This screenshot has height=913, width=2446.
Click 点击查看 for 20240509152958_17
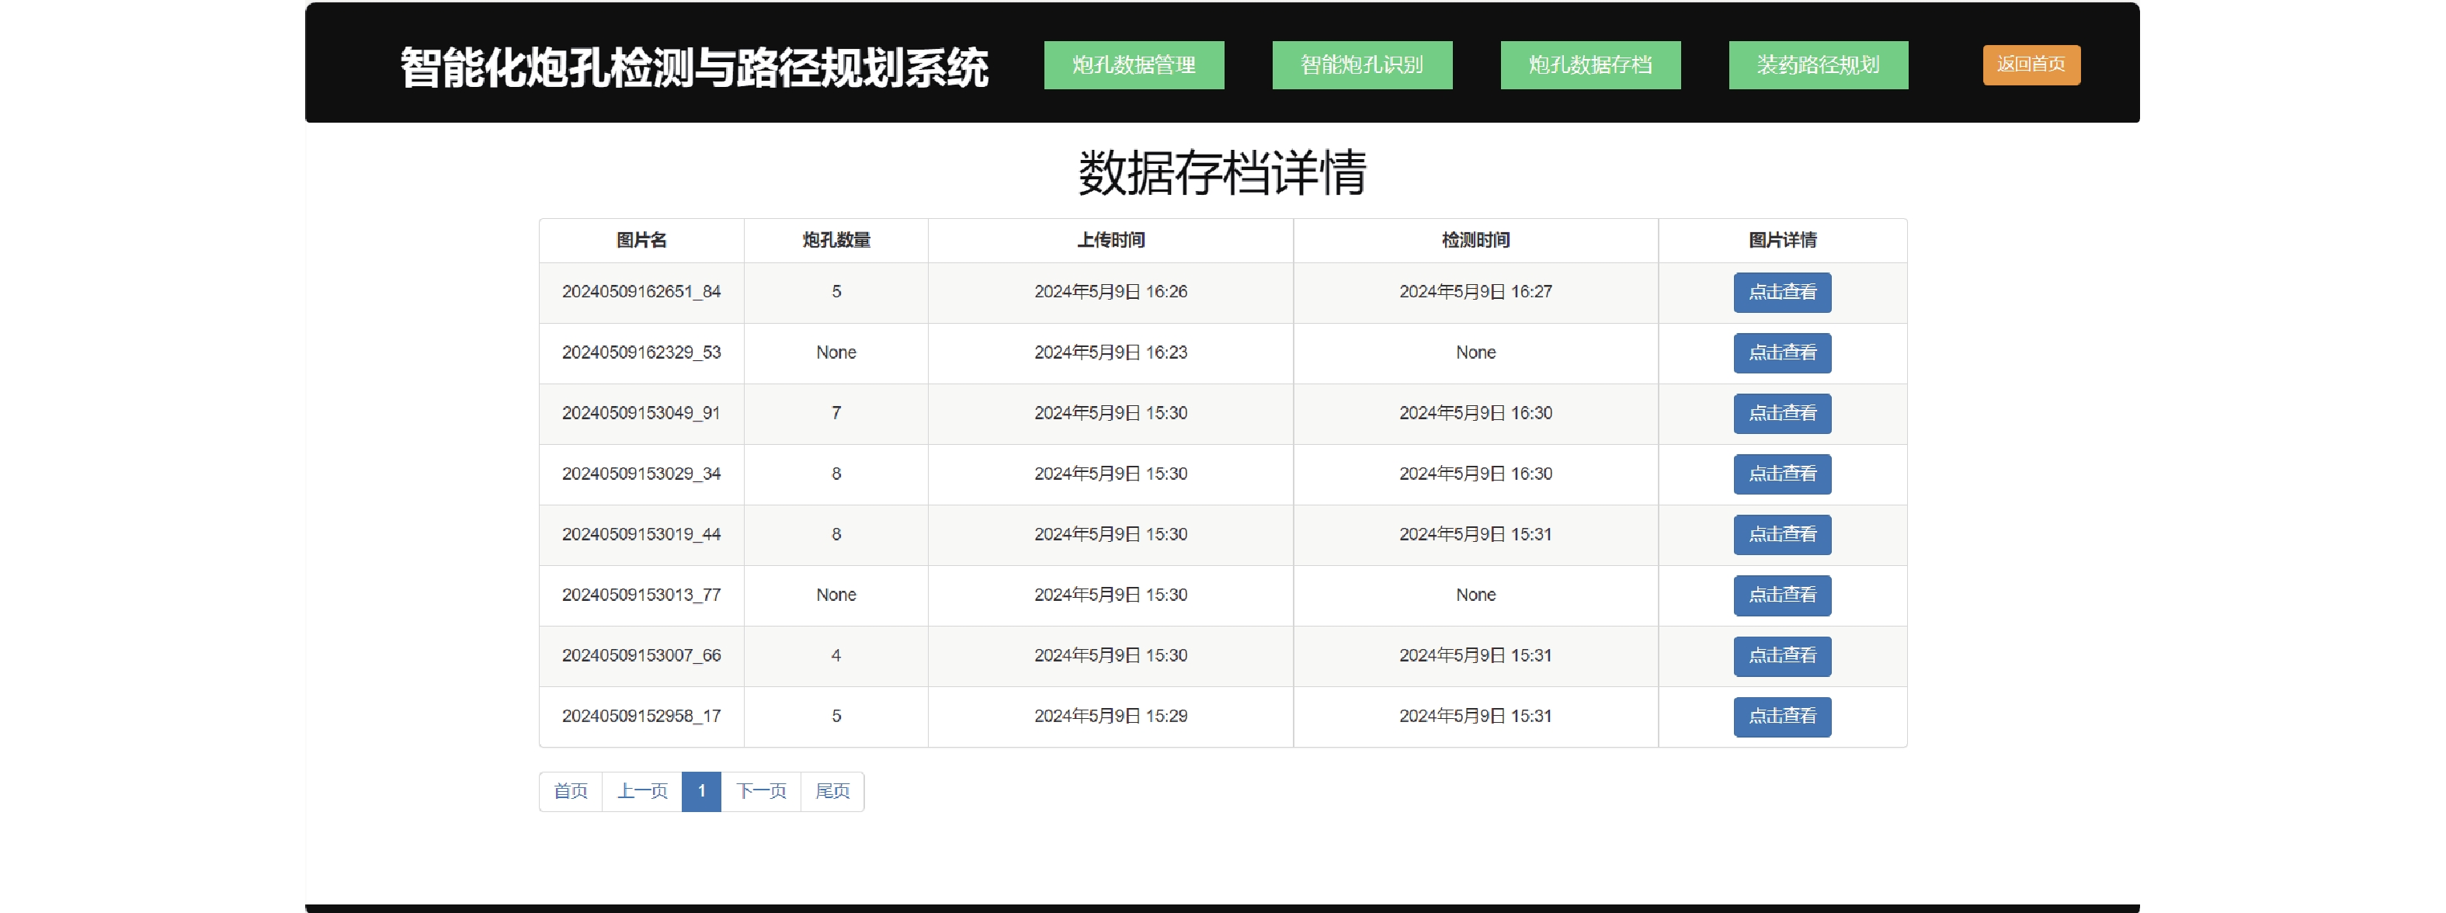click(x=1781, y=717)
